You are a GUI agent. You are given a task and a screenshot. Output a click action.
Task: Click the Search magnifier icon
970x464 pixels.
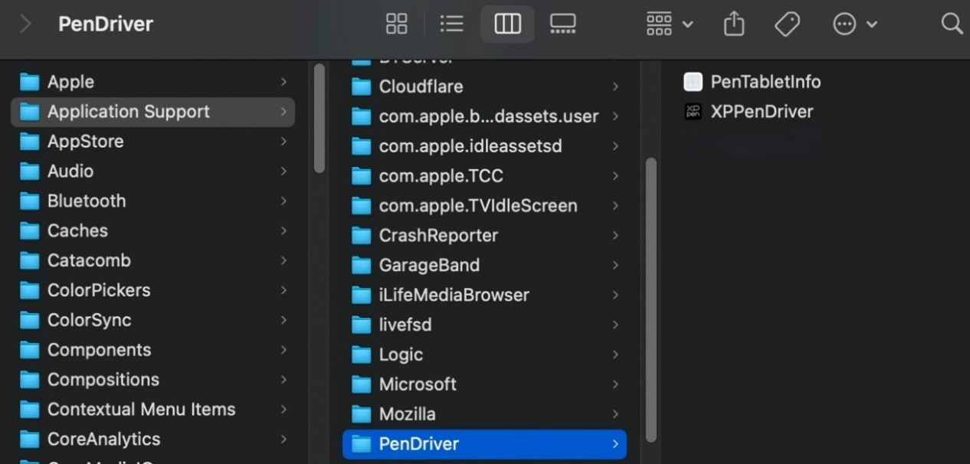(951, 25)
